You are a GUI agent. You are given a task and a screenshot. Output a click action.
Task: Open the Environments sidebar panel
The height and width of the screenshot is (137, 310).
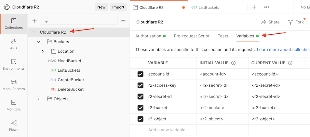(14, 65)
